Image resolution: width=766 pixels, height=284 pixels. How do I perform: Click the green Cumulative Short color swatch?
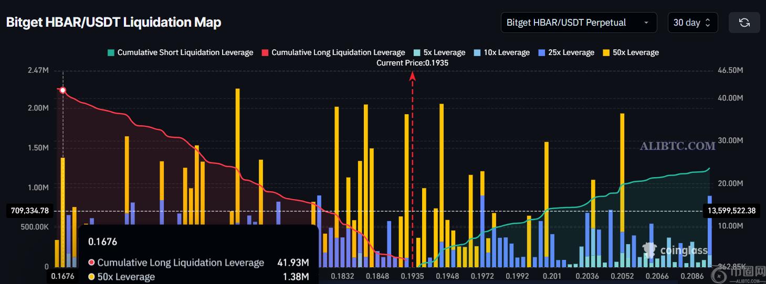coord(111,52)
